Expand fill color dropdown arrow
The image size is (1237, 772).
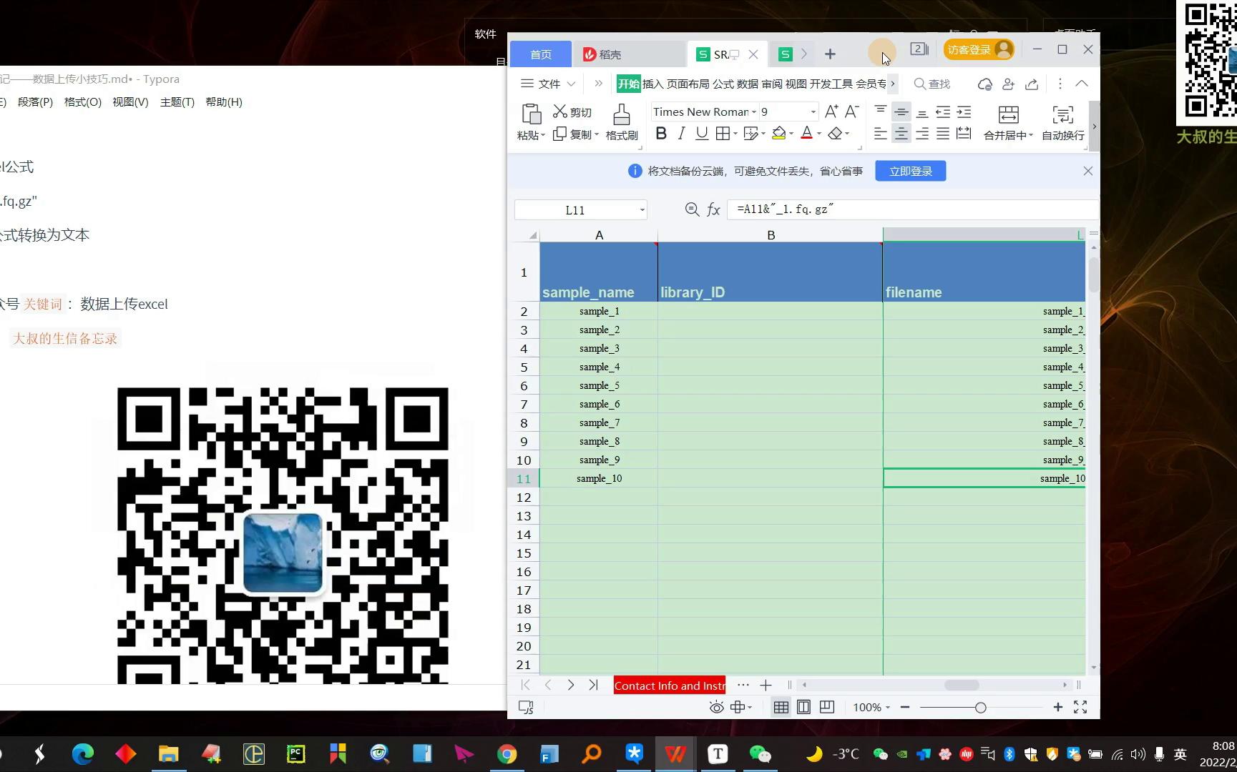[x=791, y=134]
